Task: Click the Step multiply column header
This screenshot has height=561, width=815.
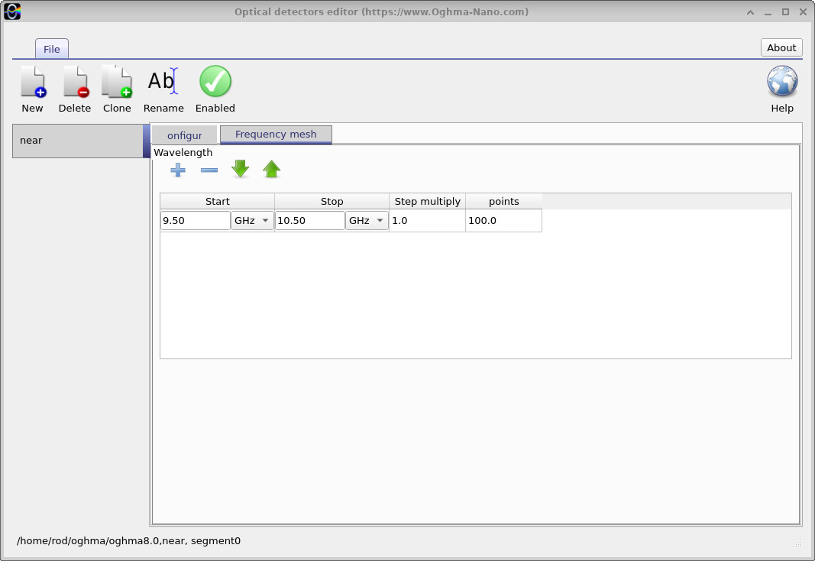Action: tap(427, 201)
